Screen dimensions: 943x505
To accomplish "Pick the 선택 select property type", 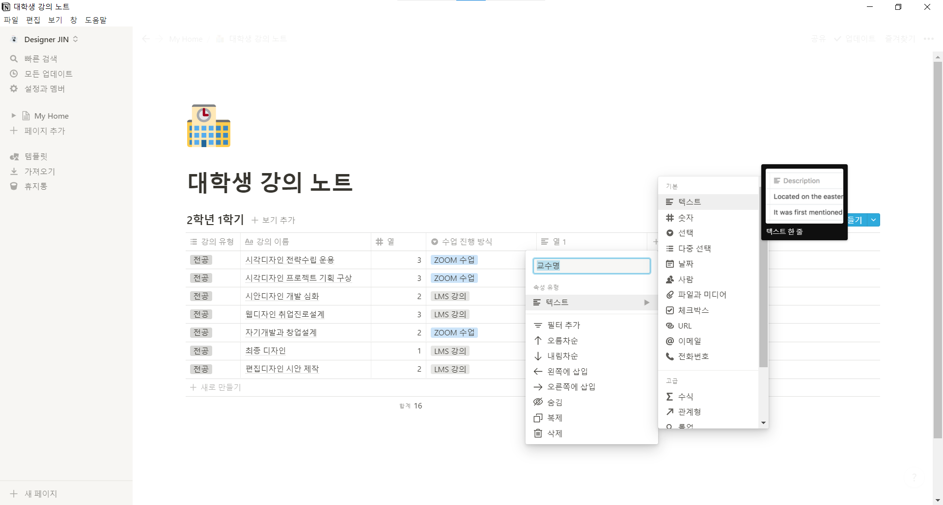I will 708,233.
